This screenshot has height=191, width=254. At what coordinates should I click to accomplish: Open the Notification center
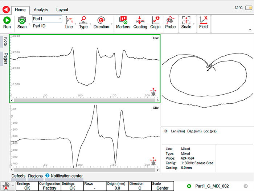tap(64, 176)
